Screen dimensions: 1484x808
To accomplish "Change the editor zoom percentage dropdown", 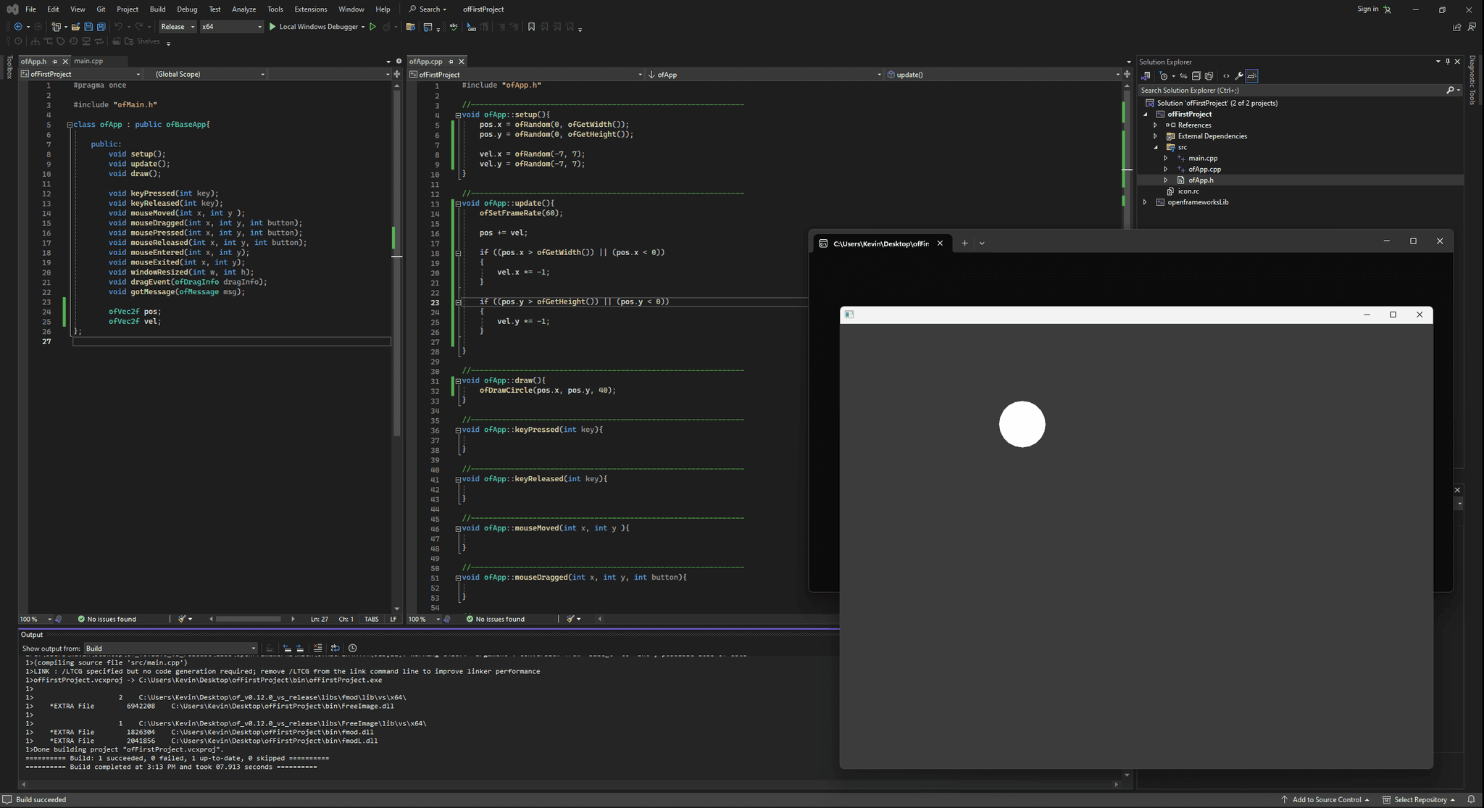I will click(34, 619).
